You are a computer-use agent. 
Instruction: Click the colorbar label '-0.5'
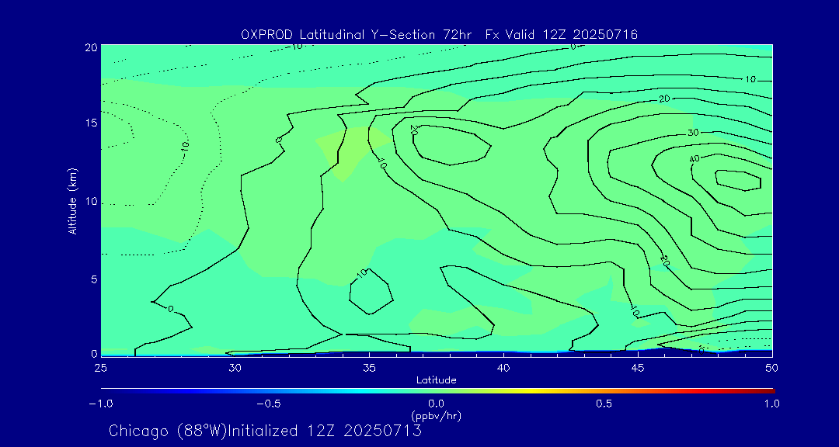point(269,404)
